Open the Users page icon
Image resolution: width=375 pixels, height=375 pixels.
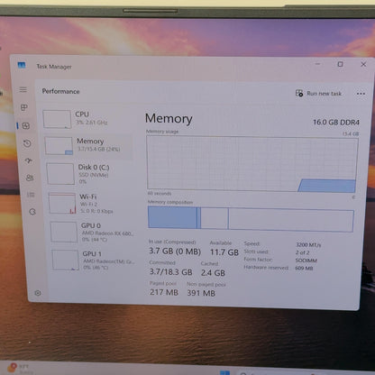(30, 178)
